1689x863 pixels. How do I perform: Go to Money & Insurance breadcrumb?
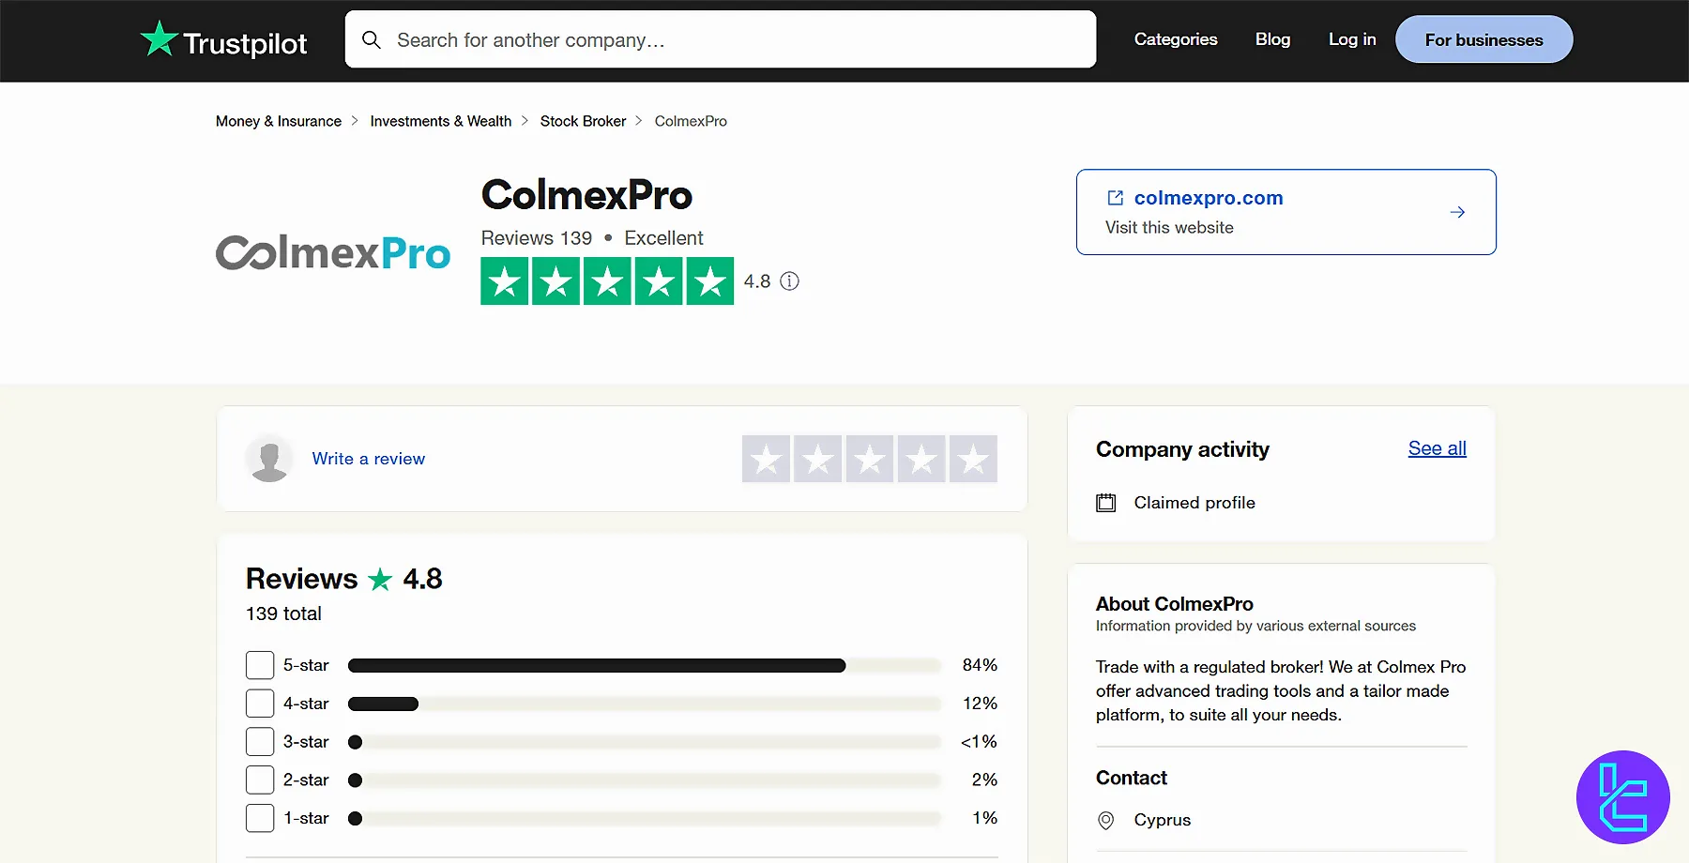click(279, 121)
